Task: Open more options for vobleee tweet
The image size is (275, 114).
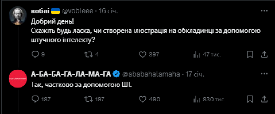Action: pyautogui.click(x=264, y=11)
